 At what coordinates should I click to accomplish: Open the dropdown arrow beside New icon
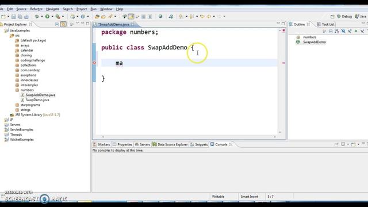[x=8, y=17]
